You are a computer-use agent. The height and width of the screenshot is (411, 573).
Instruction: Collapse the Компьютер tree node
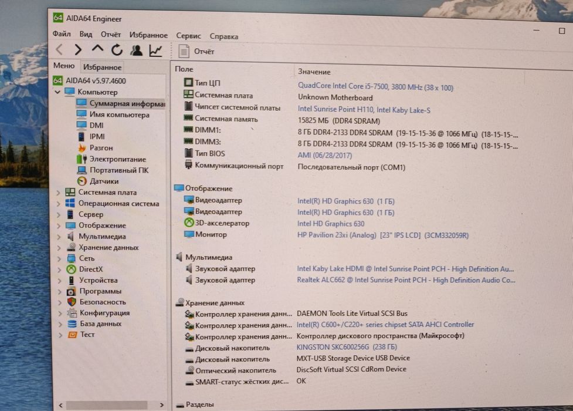[57, 92]
